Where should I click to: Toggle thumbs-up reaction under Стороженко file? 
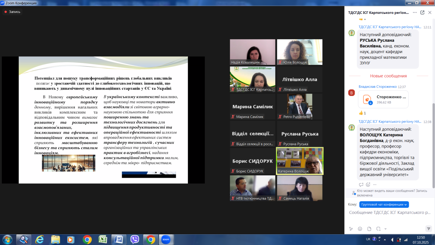point(362,113)
